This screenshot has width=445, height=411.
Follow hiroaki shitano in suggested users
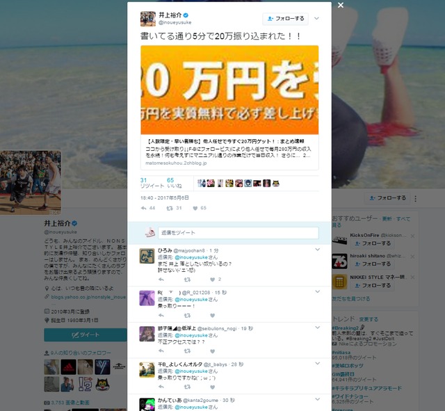click(373, 264)
